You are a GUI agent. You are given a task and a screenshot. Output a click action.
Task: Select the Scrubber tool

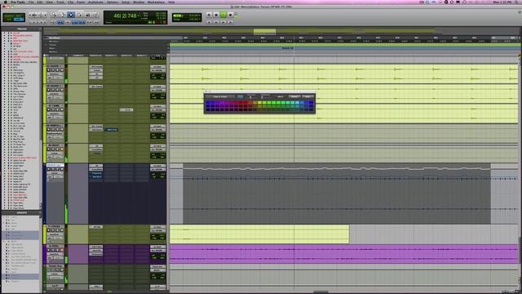tap(88, 15)
